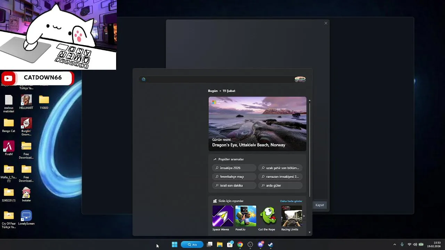The width and height of the screenshot is (445, 250).
Task: Click search panel scroll down arrow
Action: pos(309,232)
